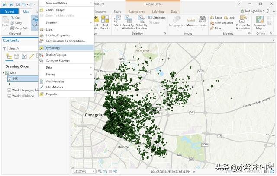The width and height of the screenshot is (277, 176).
Task: Toggle World Topographic layer checkbox
Action: coord(10,90)
